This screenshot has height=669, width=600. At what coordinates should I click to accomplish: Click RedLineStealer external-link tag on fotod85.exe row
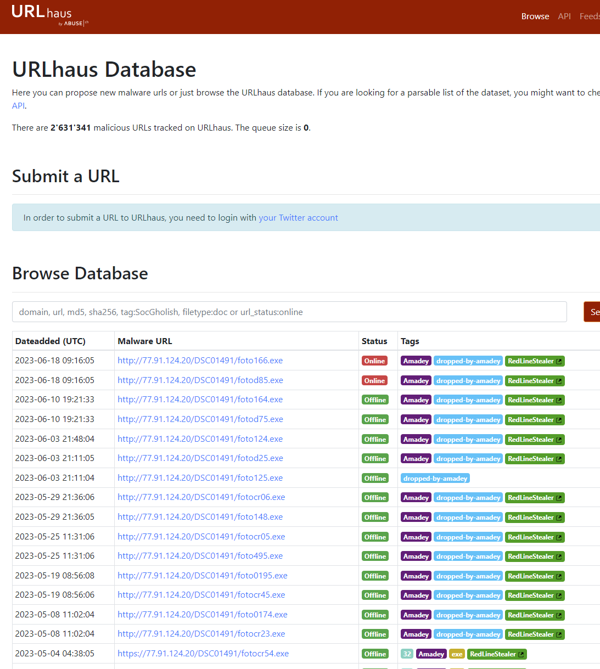point(535,381)
